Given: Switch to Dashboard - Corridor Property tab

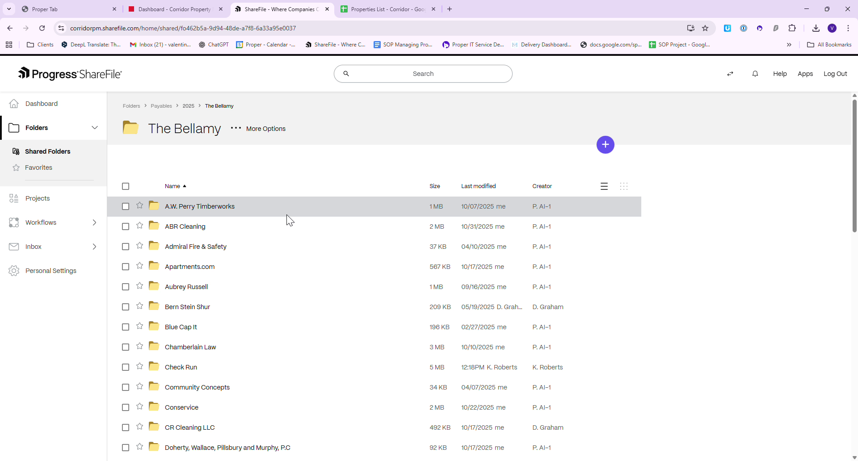Looking at the screenshot, I should [174, 9].
